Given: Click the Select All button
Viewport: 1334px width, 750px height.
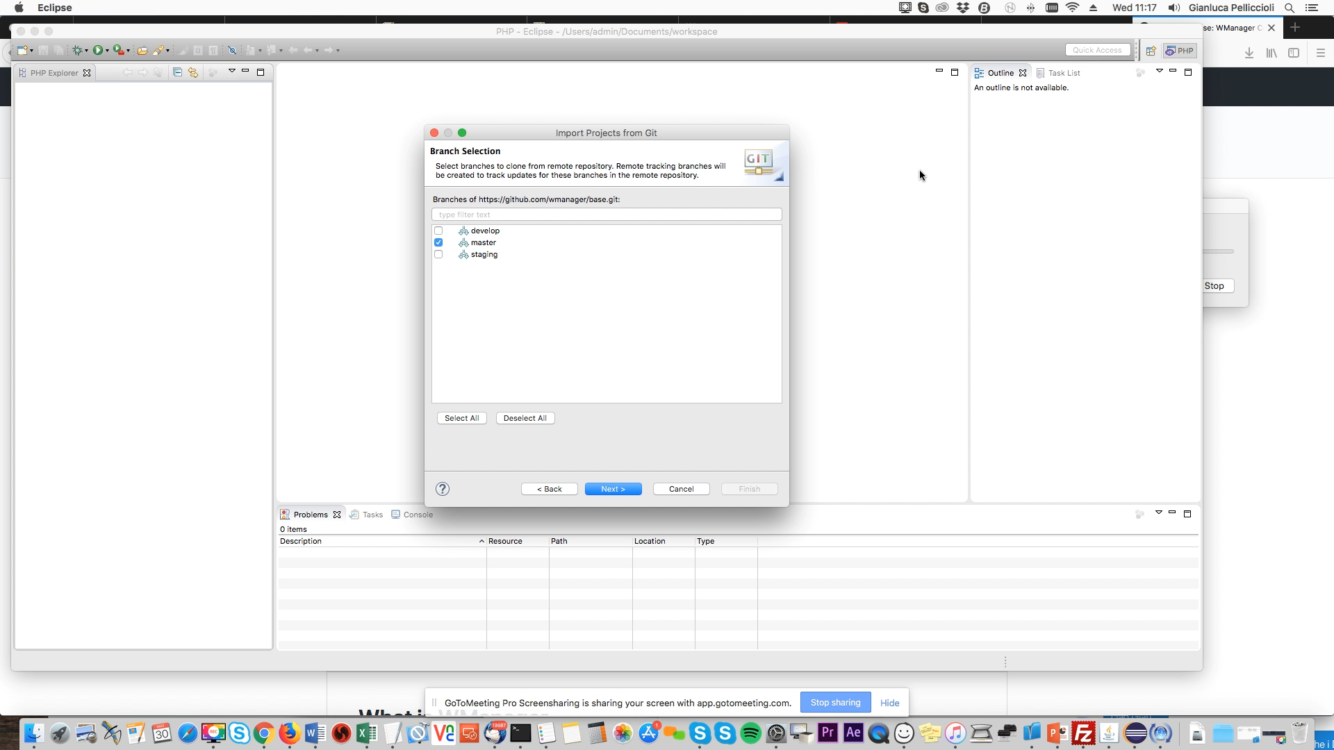Looking at the screenshot, I should 461,418.
